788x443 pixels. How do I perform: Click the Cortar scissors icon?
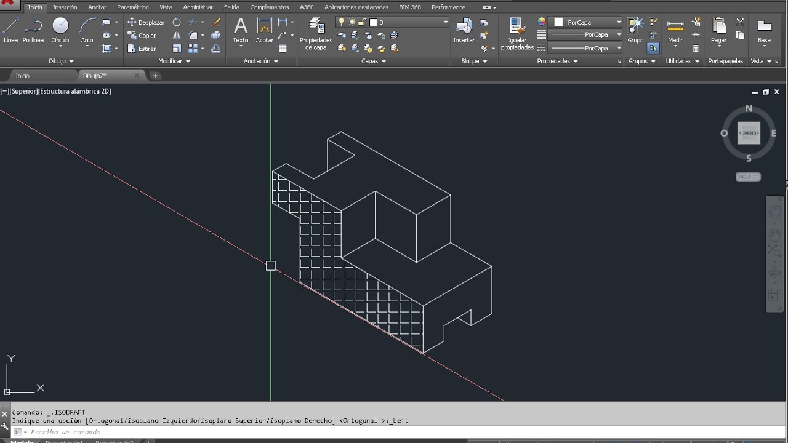click(741, 22)
